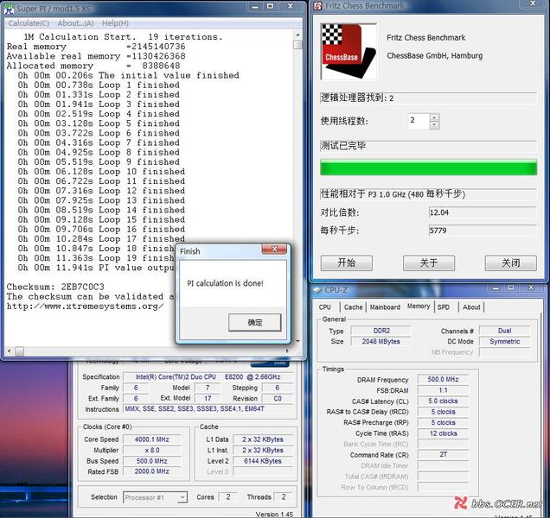The height and width of the screenshot is (518, 550).
Task: Click the Bus Speed 500.0 MHz value
Action: (x=152, y=461)
